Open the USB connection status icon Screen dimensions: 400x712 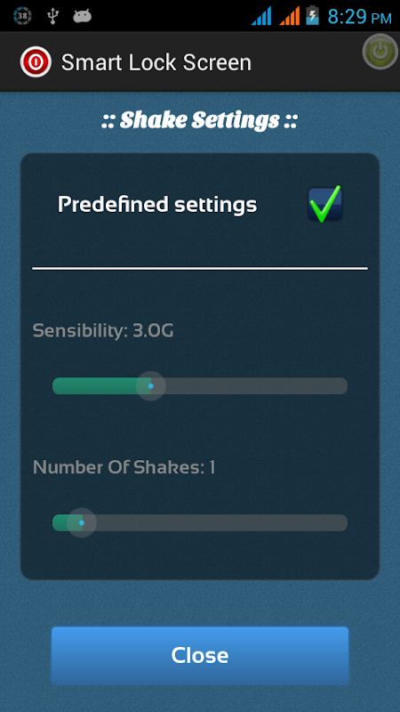coord(53,16)
